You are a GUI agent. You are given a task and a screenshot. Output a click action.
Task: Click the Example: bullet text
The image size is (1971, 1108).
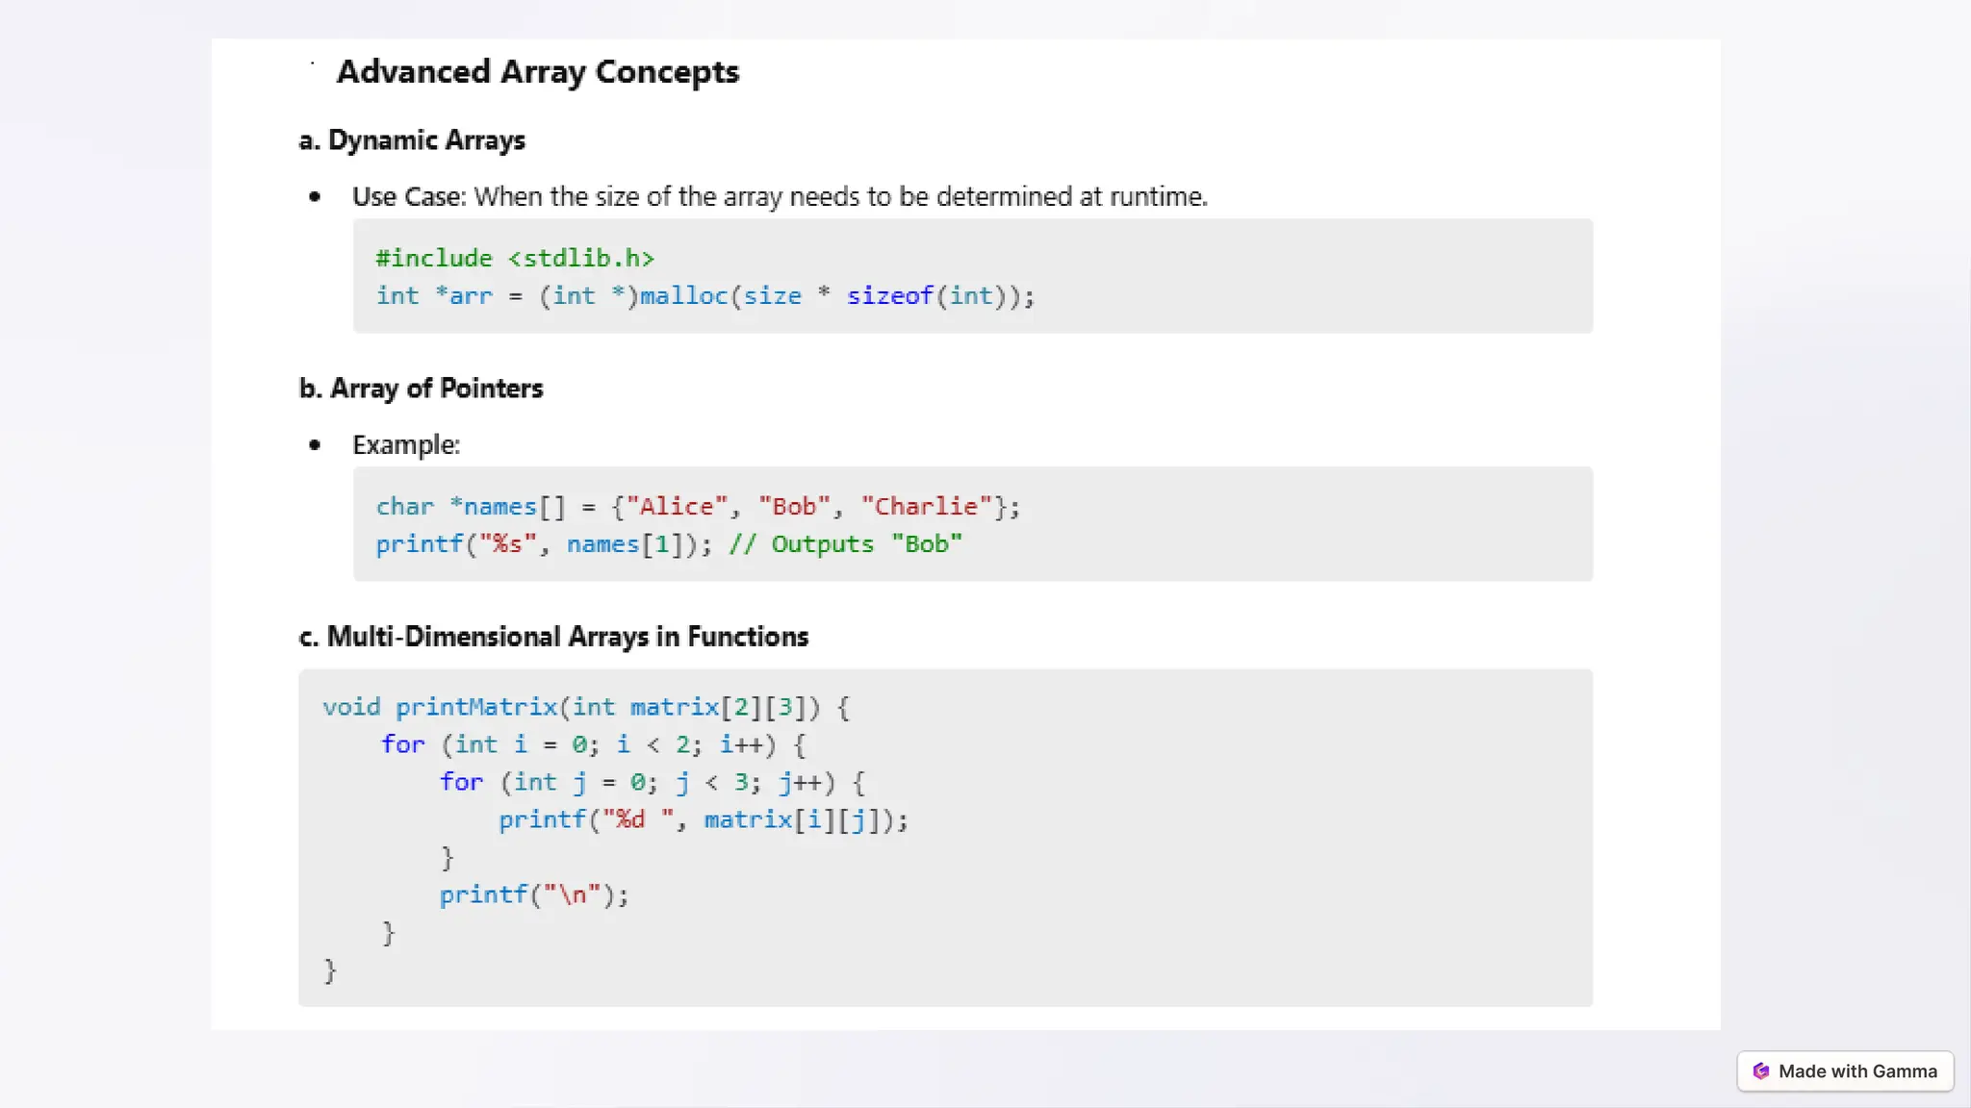click(406, 445)
